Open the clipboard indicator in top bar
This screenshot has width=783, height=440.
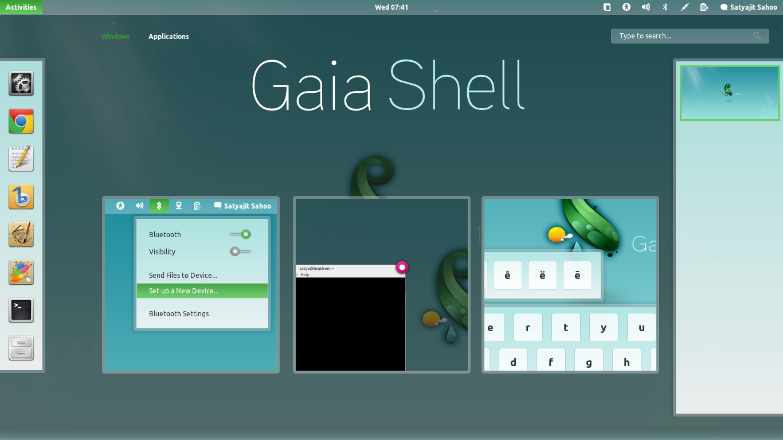point(607,7)
